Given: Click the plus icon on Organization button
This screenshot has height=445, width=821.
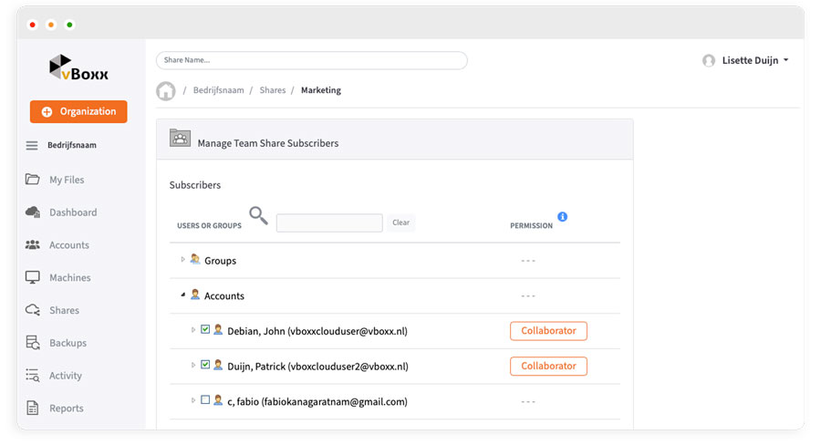Looking at the screenshot, I should coord(47,111).
